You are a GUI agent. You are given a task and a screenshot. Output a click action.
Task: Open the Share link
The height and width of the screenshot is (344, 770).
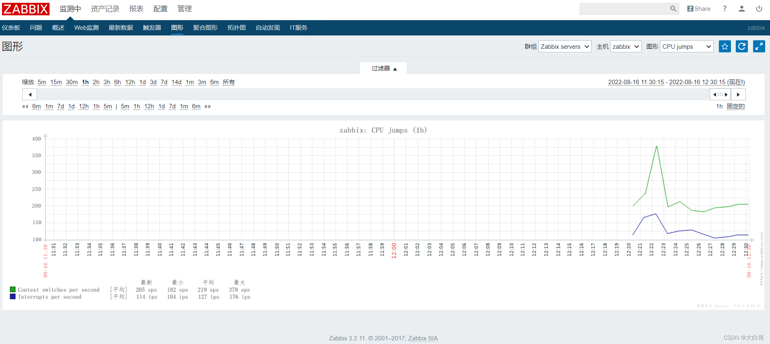click(x=699, y=8)
